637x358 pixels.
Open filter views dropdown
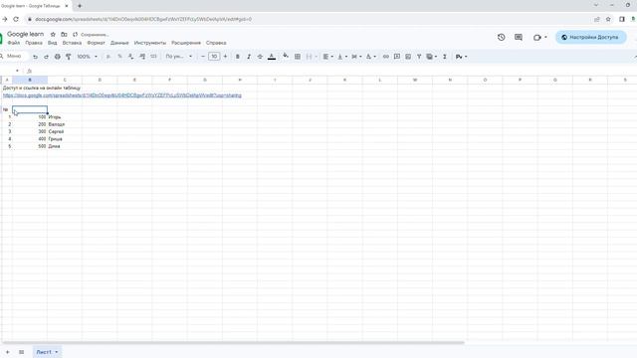[x=431, y=57]
